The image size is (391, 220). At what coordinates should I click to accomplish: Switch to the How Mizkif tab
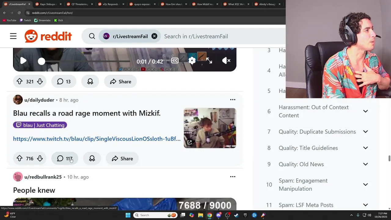[x=205, y=4]
